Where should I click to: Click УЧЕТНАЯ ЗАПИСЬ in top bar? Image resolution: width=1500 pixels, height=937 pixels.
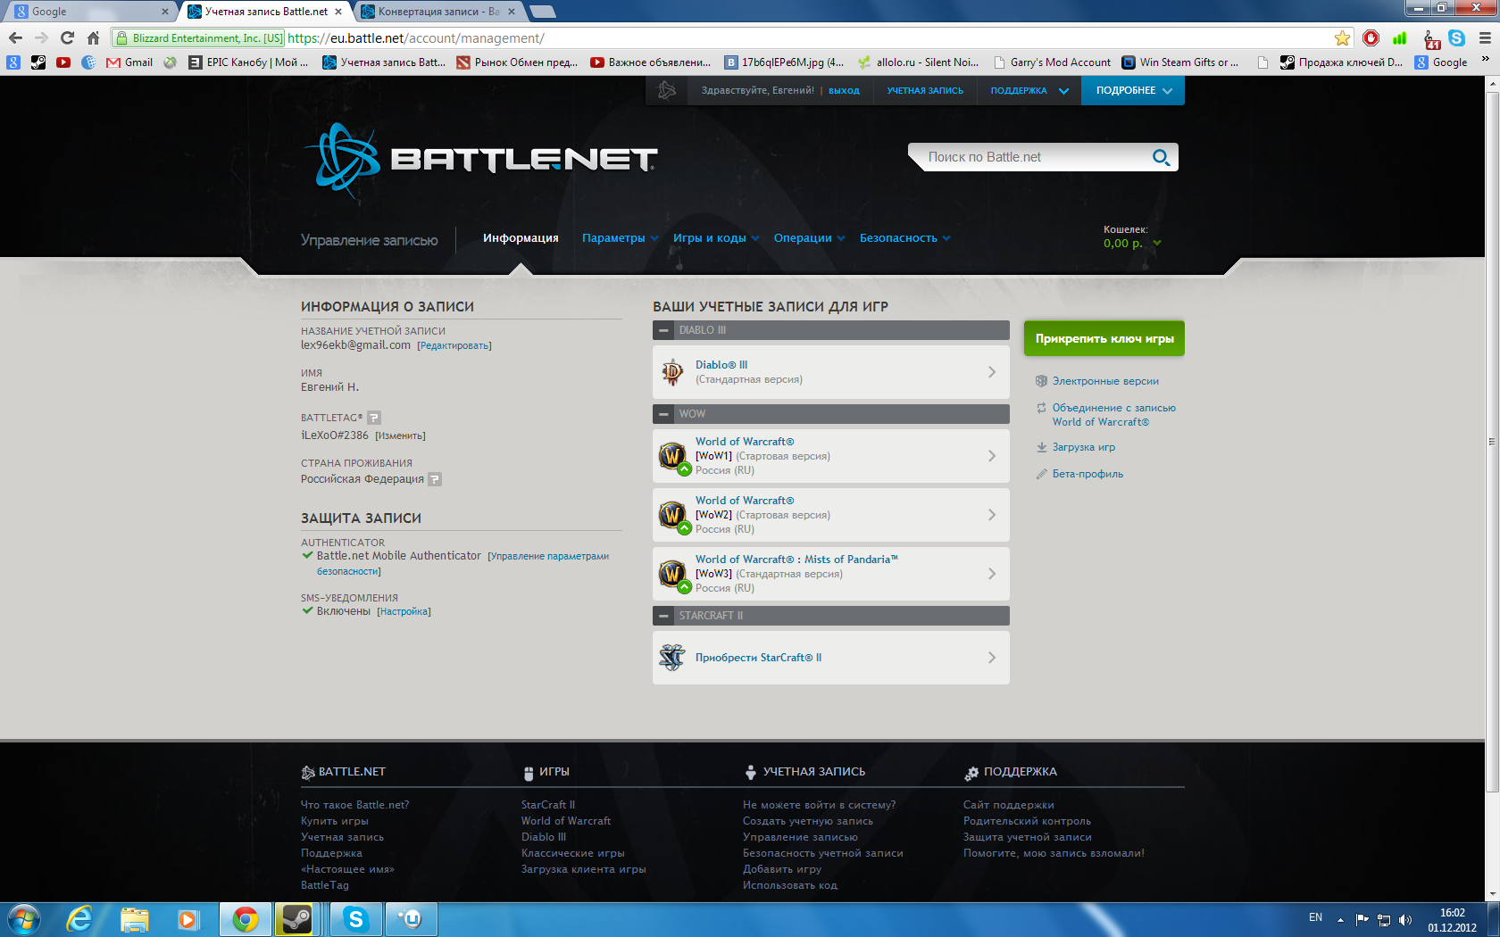(x=925, y=91)
